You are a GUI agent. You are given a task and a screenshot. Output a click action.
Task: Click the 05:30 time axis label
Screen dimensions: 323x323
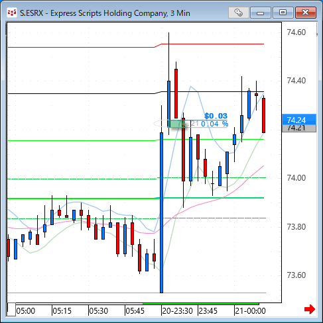point(99,311)
